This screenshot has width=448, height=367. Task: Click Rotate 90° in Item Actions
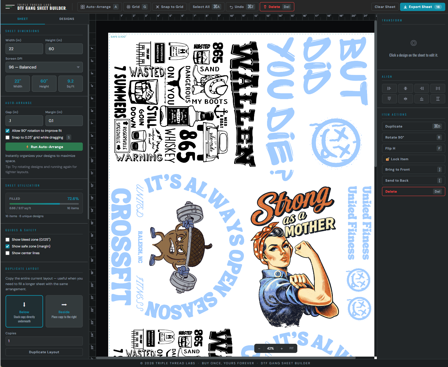413,137
